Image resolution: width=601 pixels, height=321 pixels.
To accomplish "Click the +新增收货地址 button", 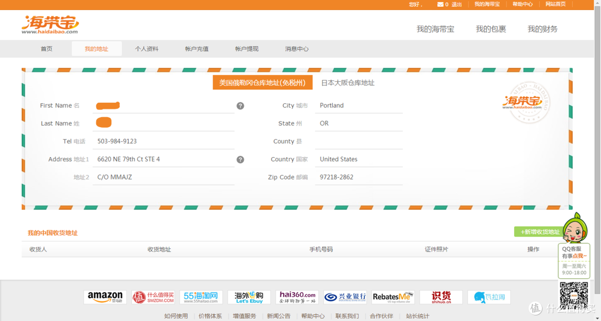I will point(540,232).
